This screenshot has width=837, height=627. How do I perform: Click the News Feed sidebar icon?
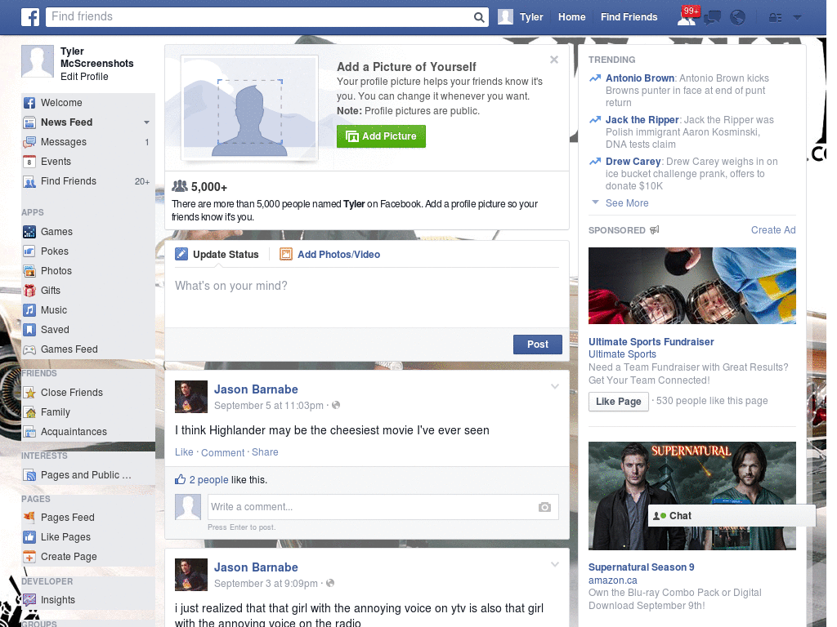[x=29, y=122]
